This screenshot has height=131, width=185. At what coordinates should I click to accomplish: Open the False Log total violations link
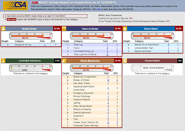[107, 45]
